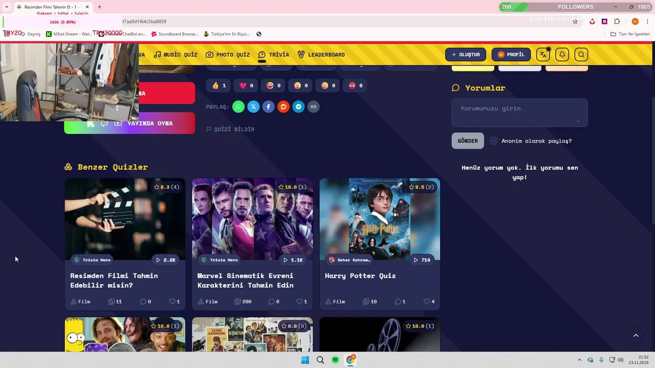Open the Music Quiz section
This screenshot has width=655, height=368.
point(176,55)
